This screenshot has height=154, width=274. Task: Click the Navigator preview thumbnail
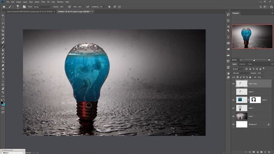pyautogui.click(x=252, y=36)
